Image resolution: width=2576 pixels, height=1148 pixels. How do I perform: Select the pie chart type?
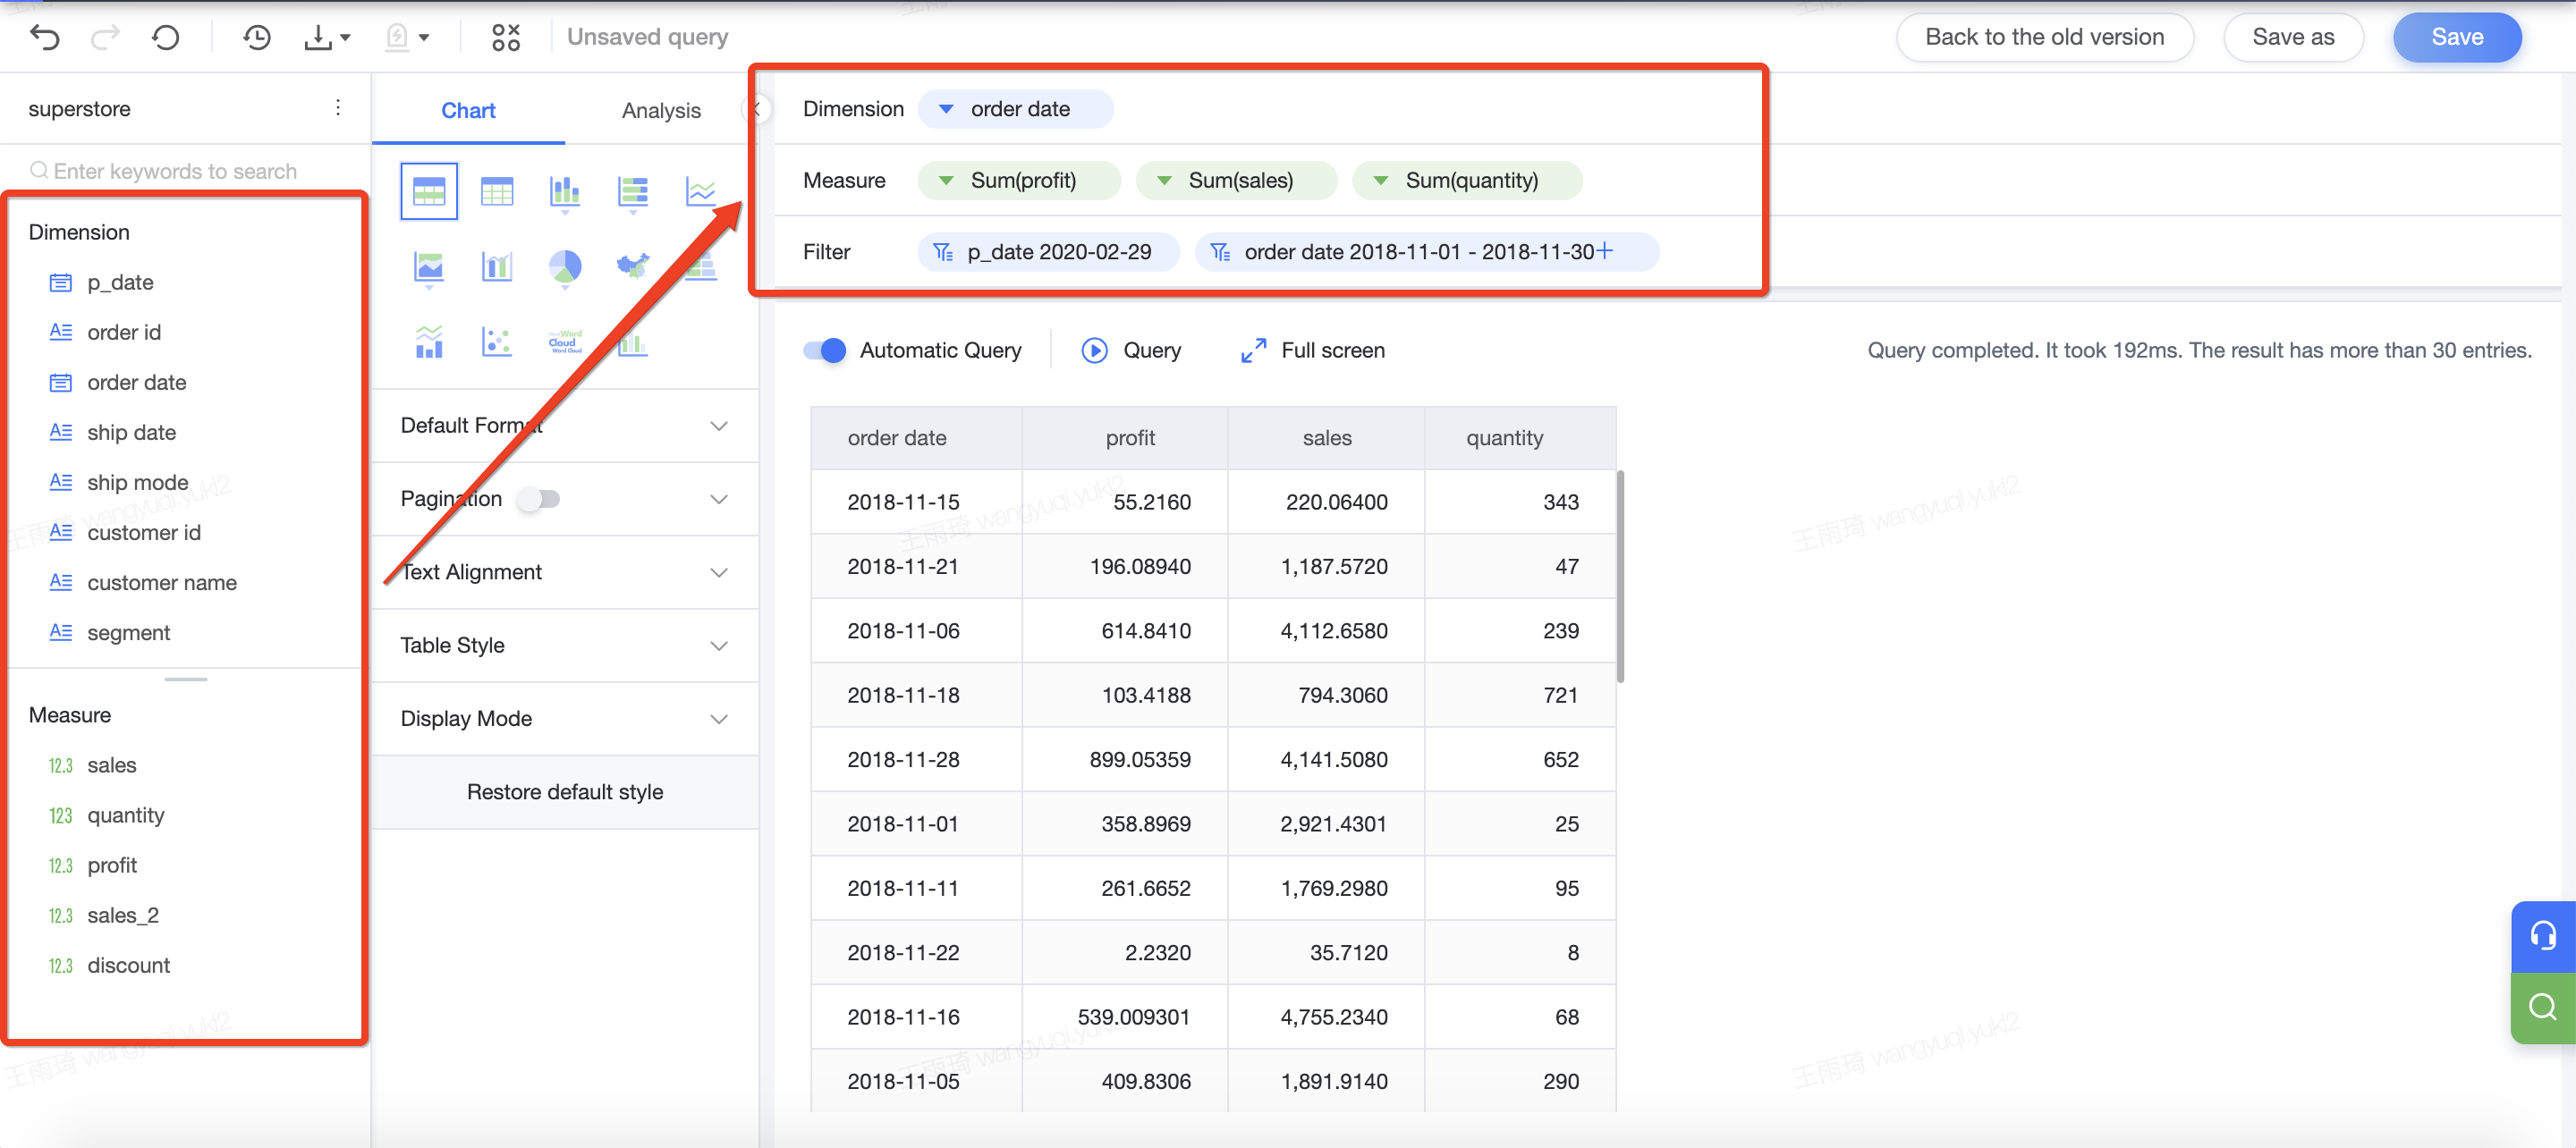click(x=565, y=267)
